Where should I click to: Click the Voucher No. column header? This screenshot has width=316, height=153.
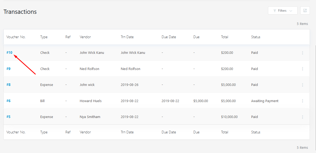pos(16,37)
